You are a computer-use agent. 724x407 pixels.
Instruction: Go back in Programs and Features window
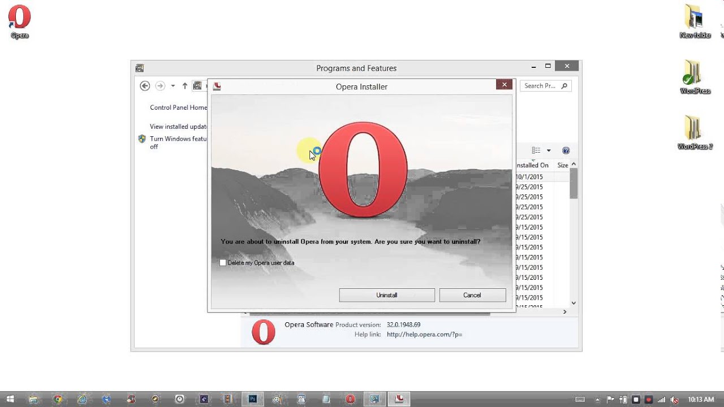click(x=145, y=86)
